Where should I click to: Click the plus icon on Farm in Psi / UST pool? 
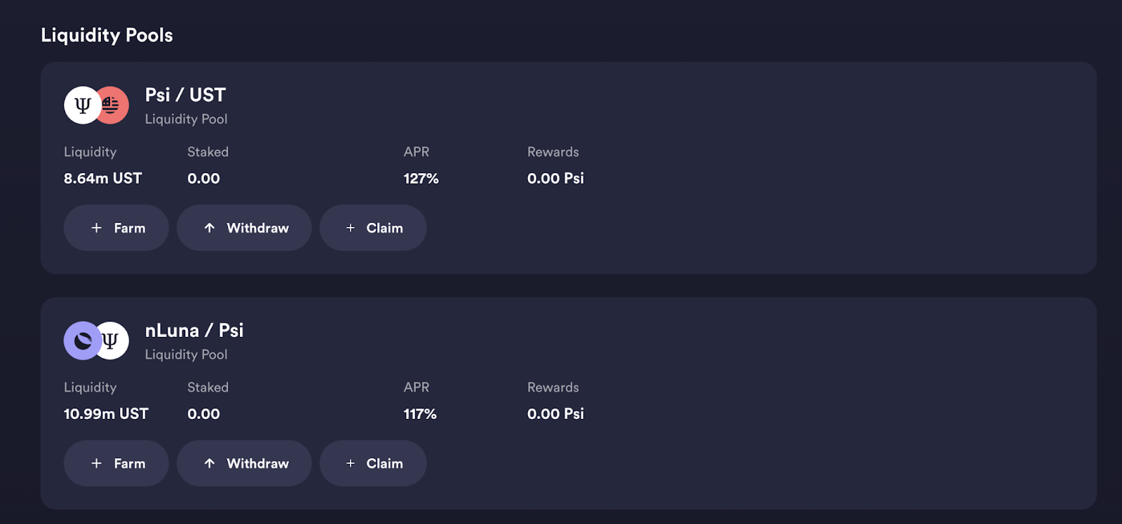(97, 228)
